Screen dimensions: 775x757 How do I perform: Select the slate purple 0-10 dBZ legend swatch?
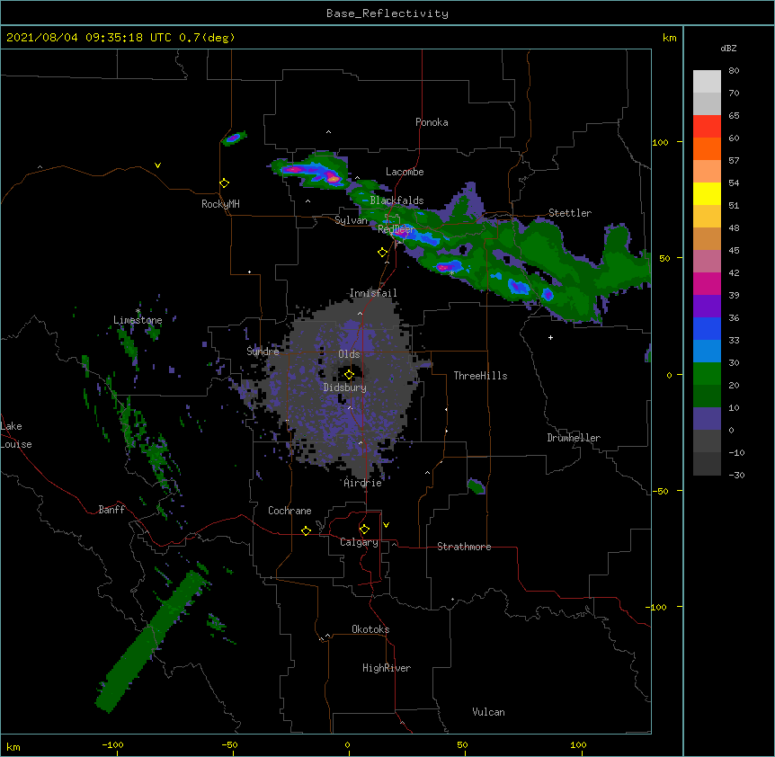click(x=707, y=419)
